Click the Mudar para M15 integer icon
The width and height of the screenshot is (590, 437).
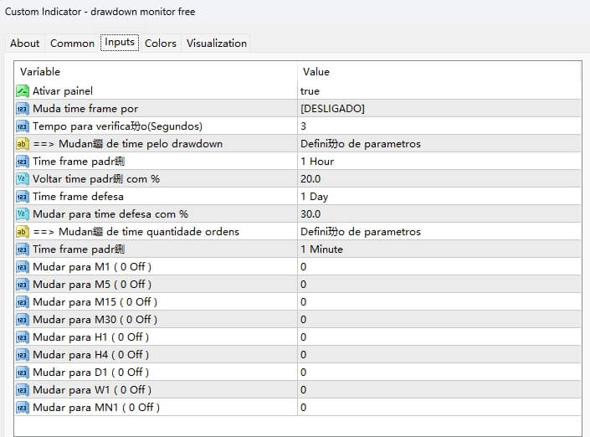click(23, 302)
